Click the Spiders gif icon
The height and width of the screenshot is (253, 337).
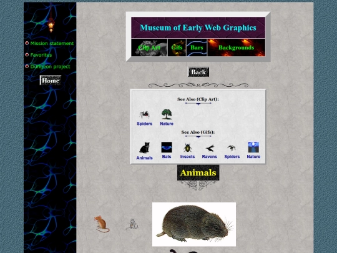232,148
